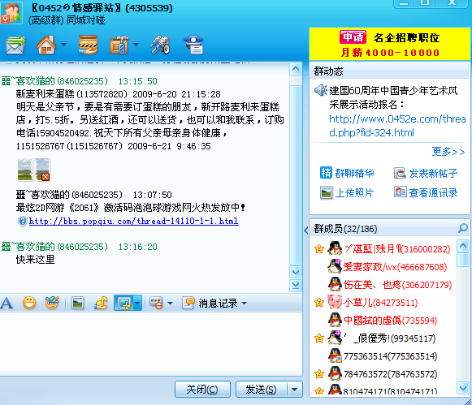Search group members with magnifier icon
Screen dimensions: 472x405
[x=462, y=229]
